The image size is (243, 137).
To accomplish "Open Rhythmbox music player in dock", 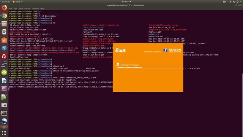I will point(4,32).
